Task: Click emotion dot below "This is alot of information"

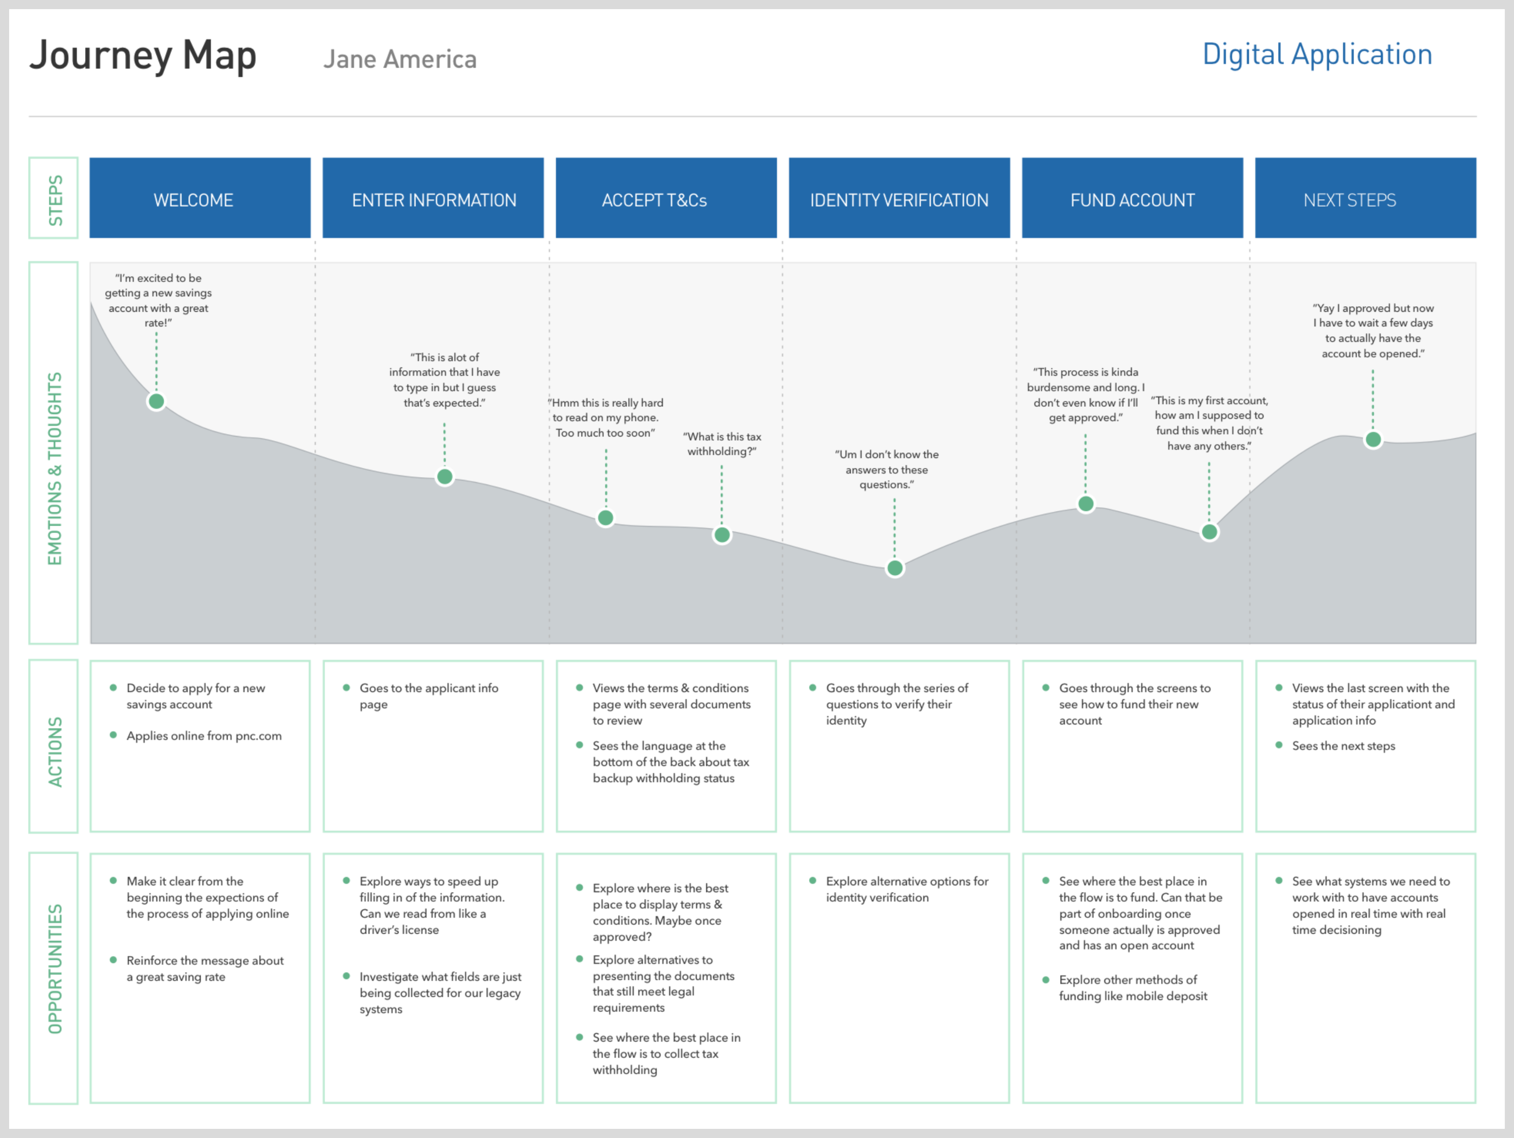Action: click(445, 477)
